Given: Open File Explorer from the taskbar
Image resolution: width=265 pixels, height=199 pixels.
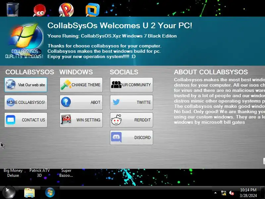Looking at the screenshot, I should 29,193.
